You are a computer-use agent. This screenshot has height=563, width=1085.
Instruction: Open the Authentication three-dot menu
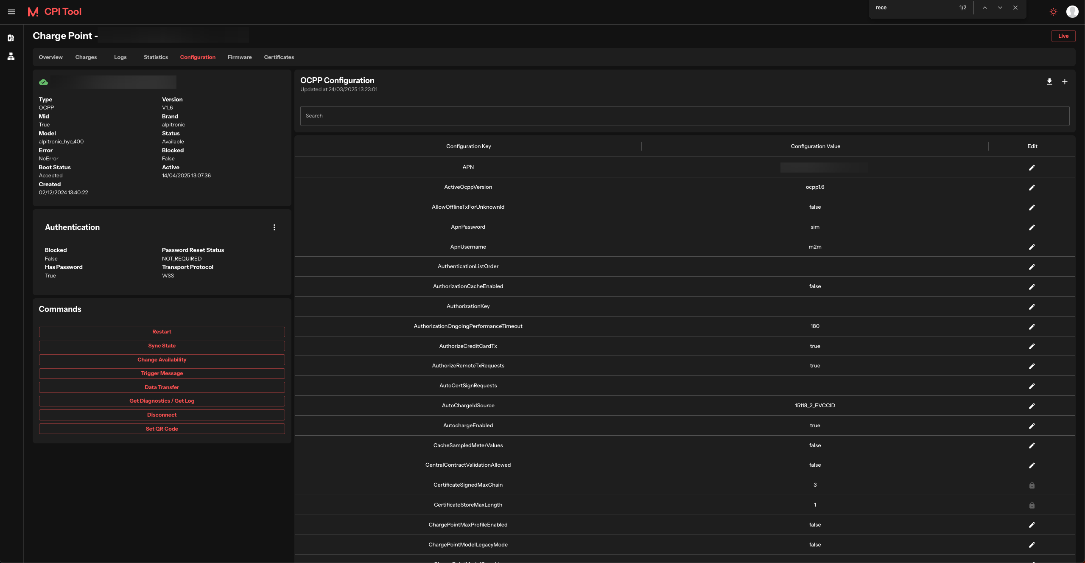click(274, 227)
